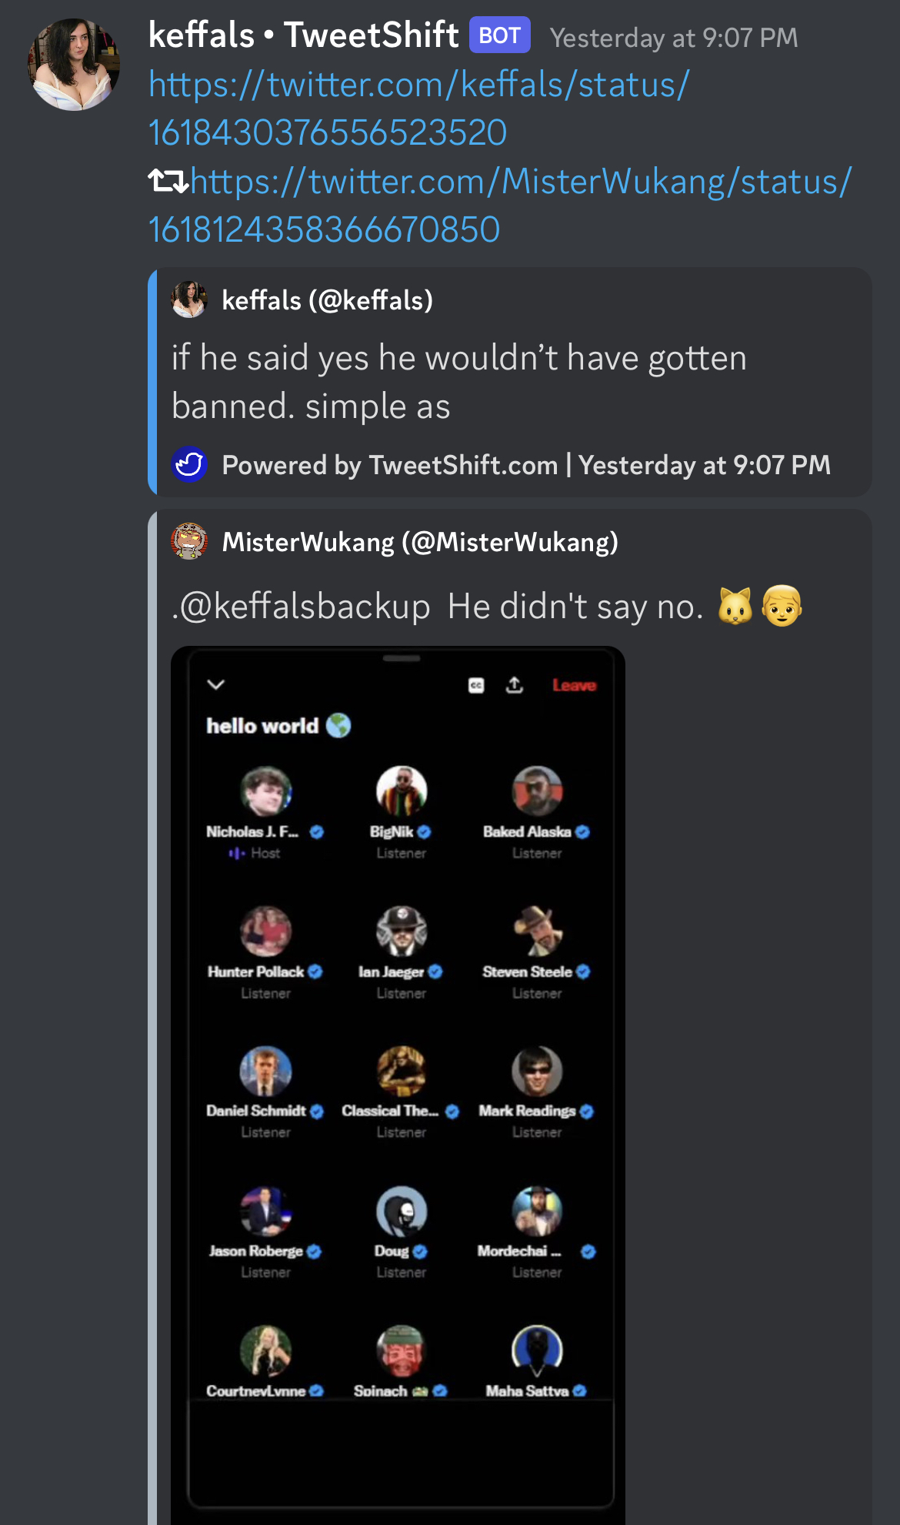The height and width of the screenshot is (1525, 900).
Task: Click the BOT badge tag
Action: 500,35
